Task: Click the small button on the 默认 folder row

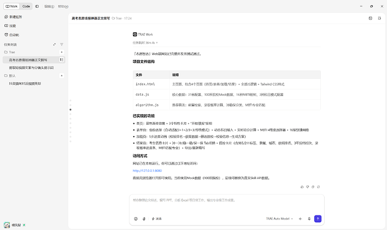Action: tap(62, 76)
